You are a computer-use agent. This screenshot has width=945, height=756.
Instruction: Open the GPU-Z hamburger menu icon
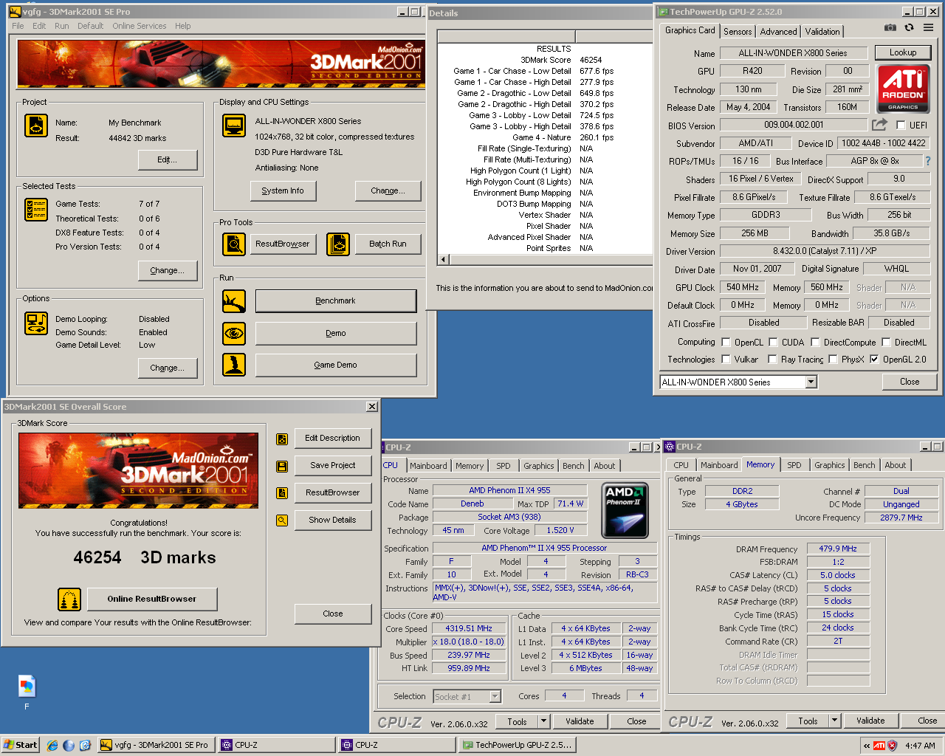(928, 28)
